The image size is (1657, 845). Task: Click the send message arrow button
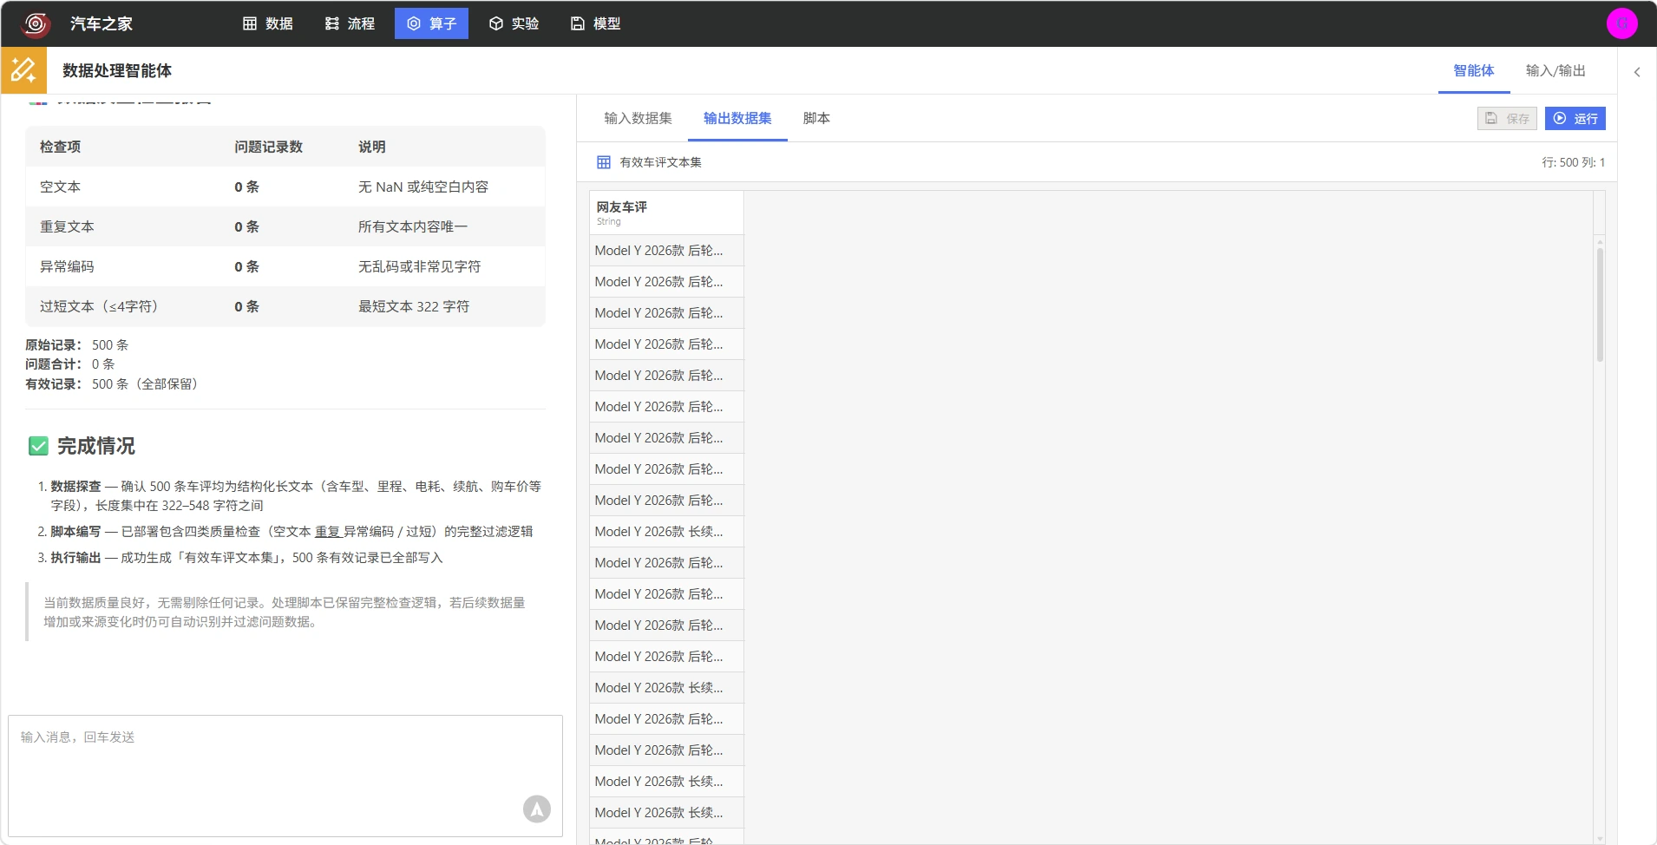point(537,809)
